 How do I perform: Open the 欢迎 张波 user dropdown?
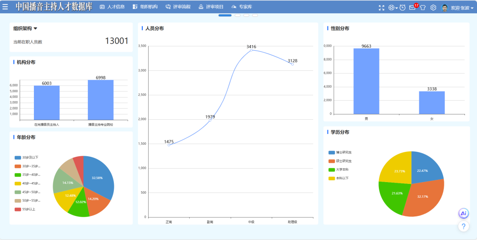461,8
